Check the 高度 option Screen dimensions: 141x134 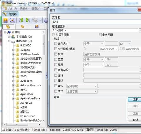pos(56,65)
